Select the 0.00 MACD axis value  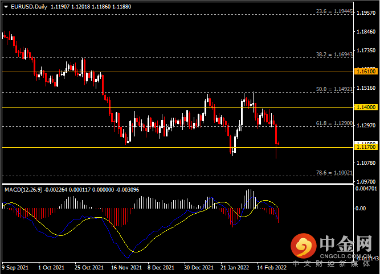(x=361, y=208)
